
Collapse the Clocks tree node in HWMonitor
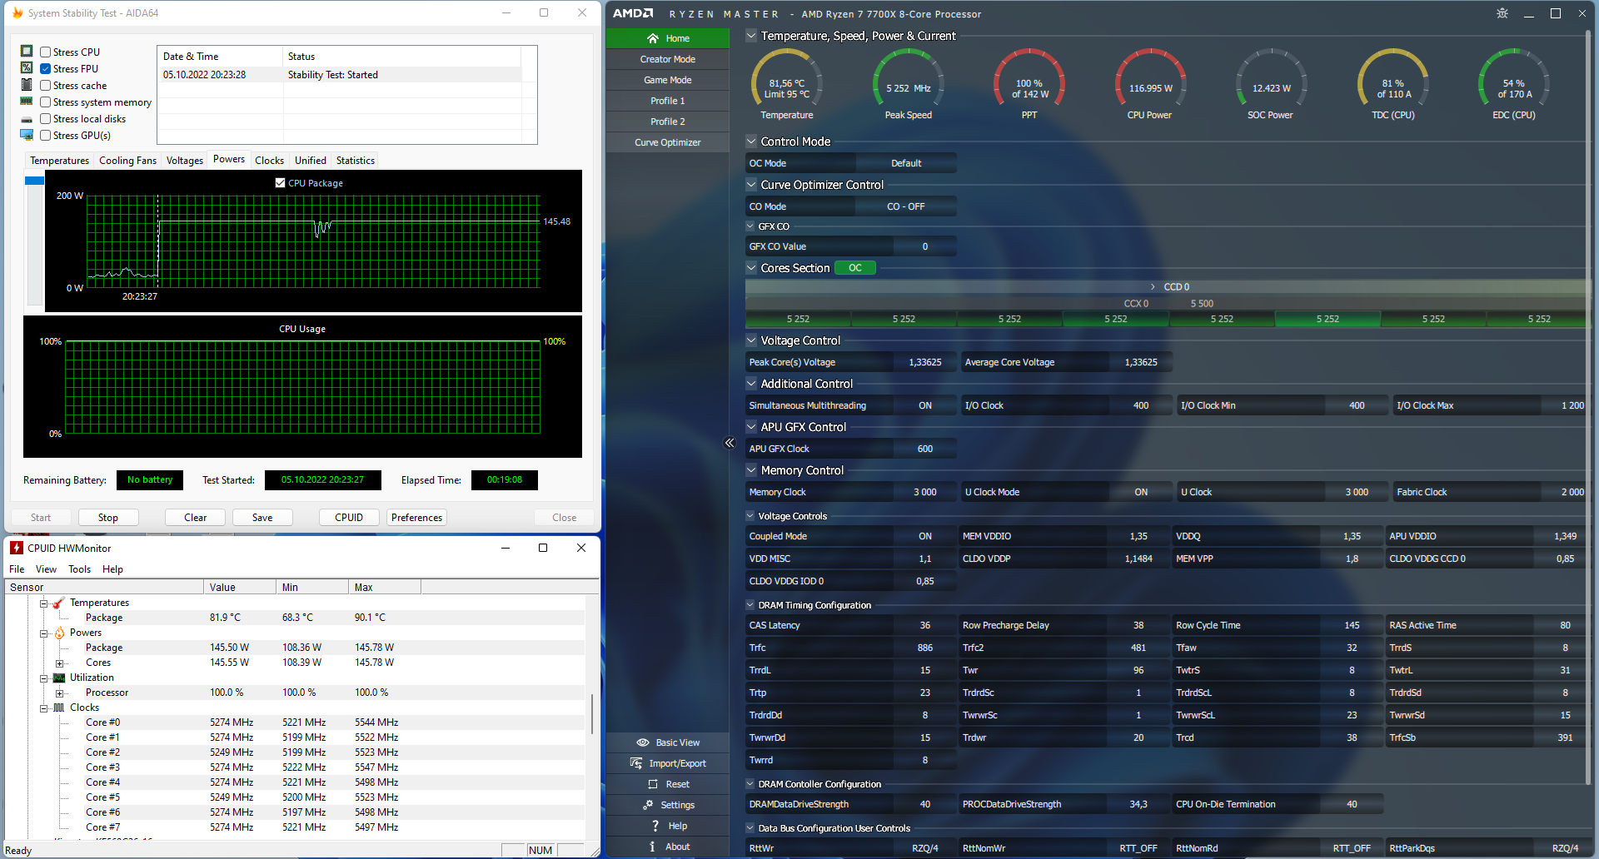(44, 708)
